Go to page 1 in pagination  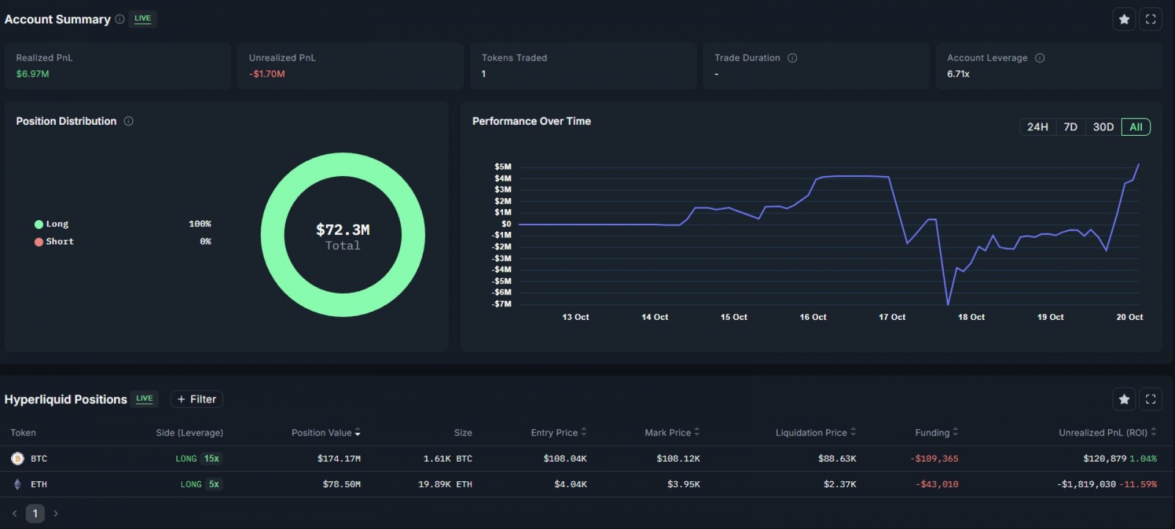(x=35, y=514)
